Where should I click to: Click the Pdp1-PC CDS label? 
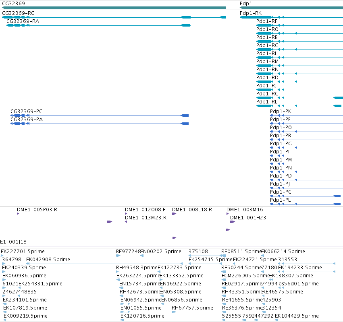281,192
